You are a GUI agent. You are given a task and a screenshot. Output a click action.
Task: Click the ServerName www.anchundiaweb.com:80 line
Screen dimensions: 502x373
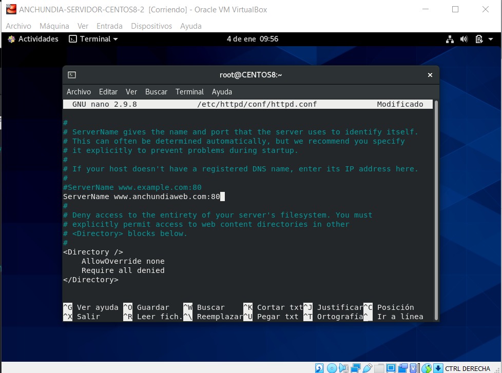click(x=142, y=197)
